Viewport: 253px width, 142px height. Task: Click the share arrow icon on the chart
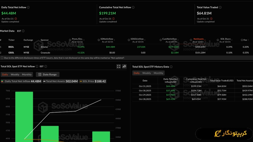click(124, 66)
